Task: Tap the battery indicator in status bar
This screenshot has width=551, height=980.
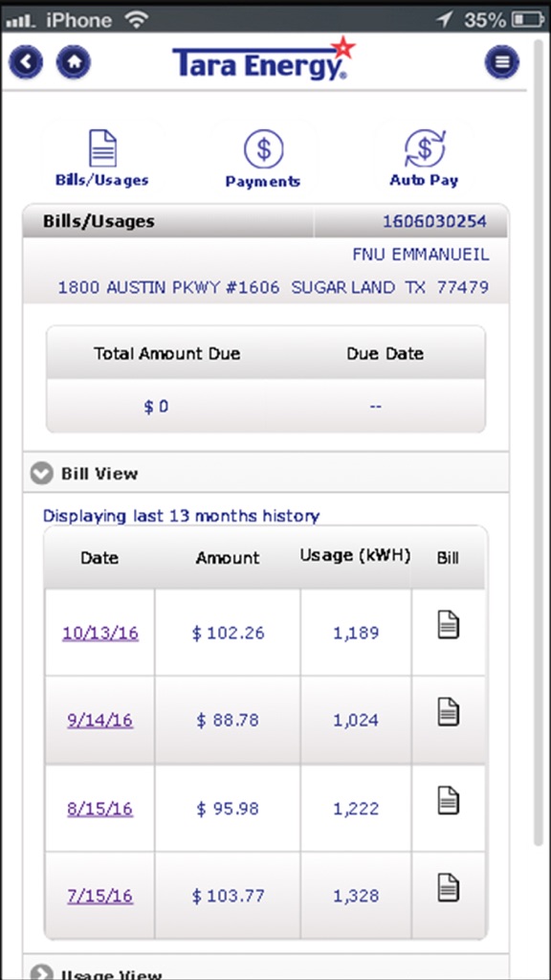Action: [527, 20]
